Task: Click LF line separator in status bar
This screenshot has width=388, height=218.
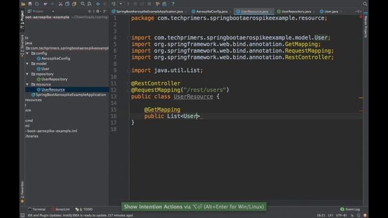Action: 330,216
